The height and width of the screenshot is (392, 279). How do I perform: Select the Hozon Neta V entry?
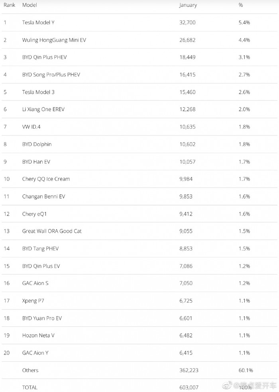point(38,335)
